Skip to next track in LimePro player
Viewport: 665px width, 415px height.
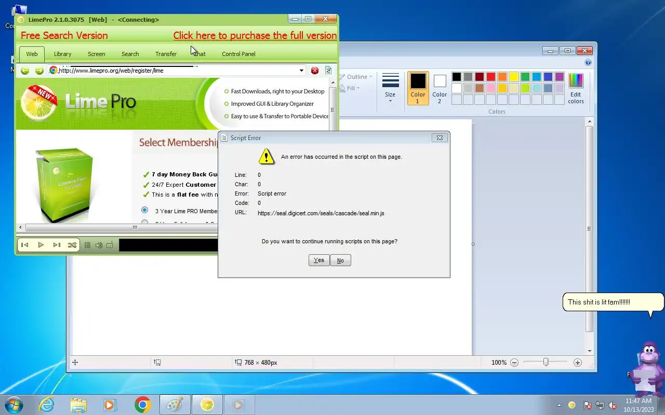pyautogui.click(x=57, y=245)
